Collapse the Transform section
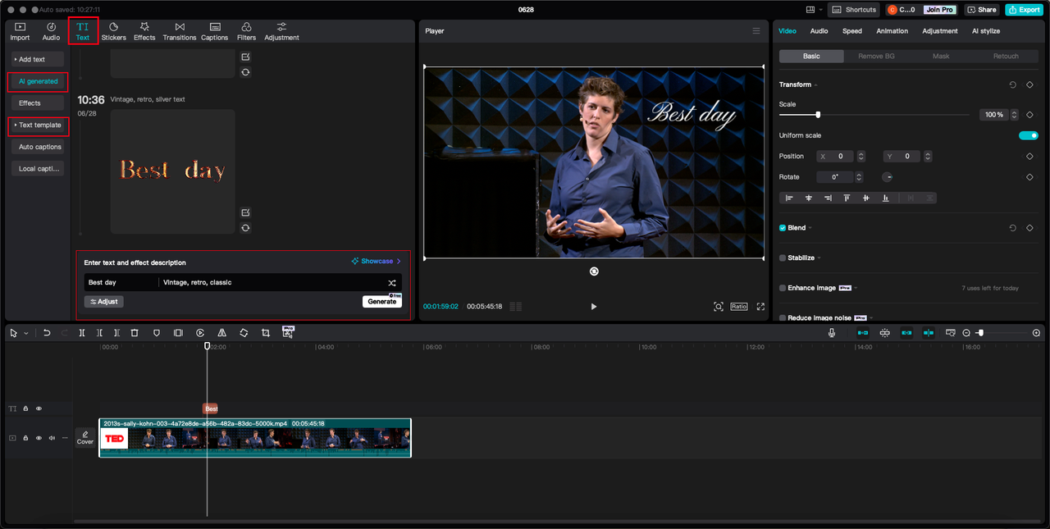Viewport: 1050px width, 529px height. [815, 85]
